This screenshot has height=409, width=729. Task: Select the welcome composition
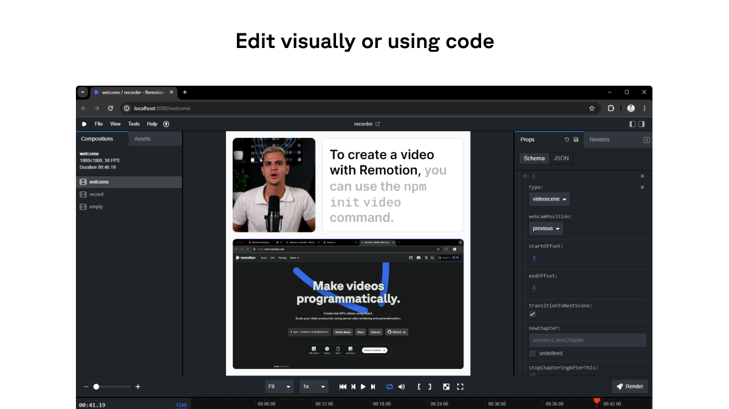pos(129,182)
